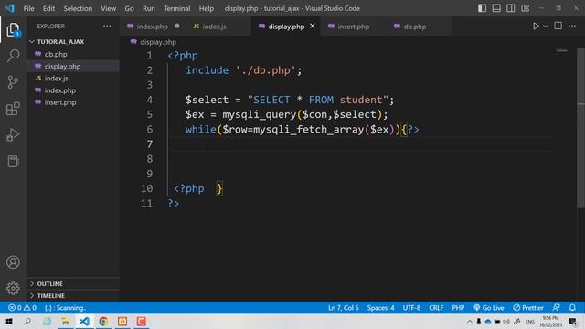The image size is (585, 329).
Task: Open the View menu
Action: click(108, 8)
